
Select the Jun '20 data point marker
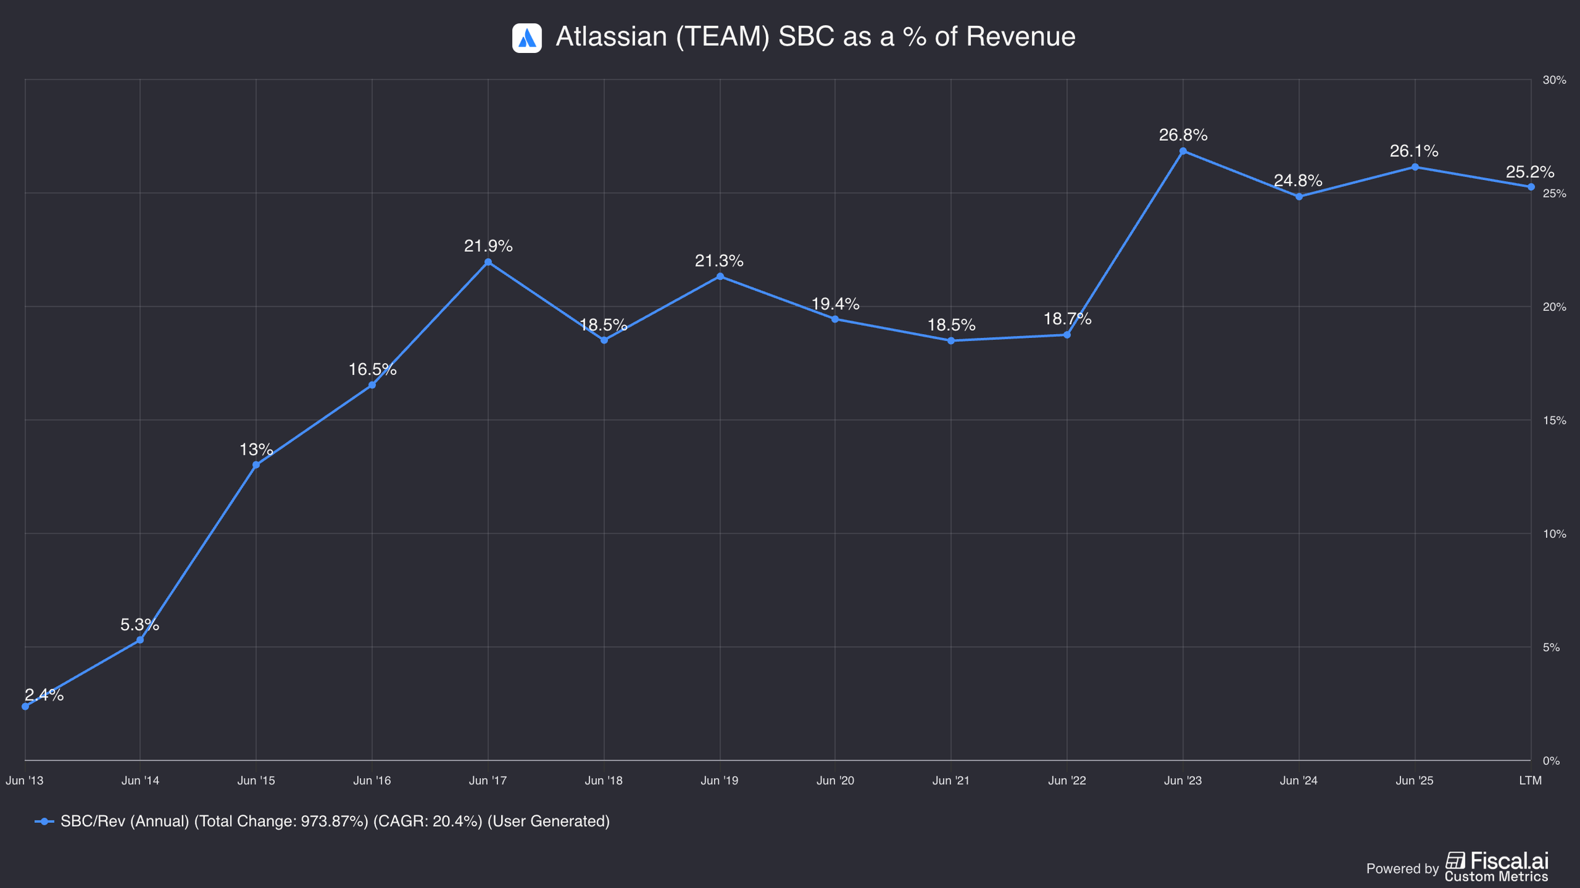coord(836,319)
